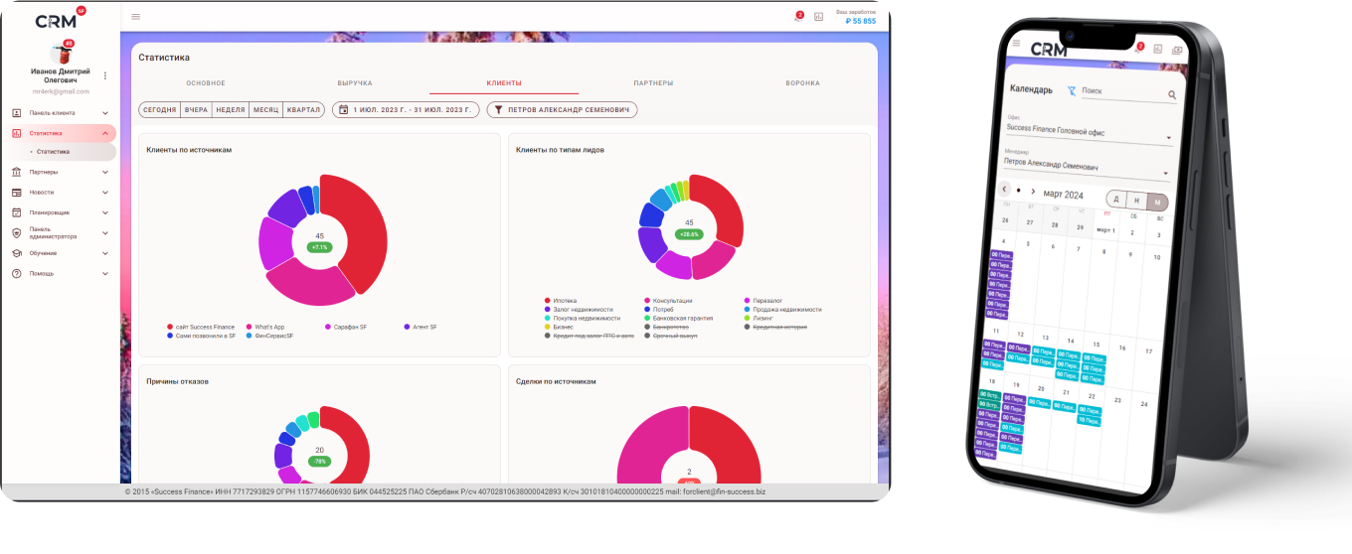Expand the Партнеры sidebar section
The height and width of the screenshot is (554, 1352).
[x=105, y=172]
